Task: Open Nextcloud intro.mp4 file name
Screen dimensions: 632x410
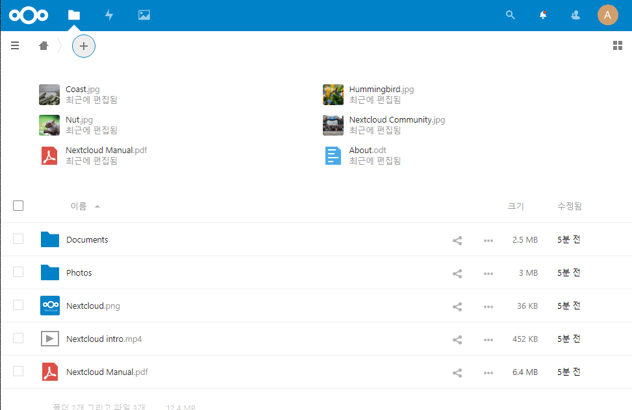Action: click(x=104, y=339)
